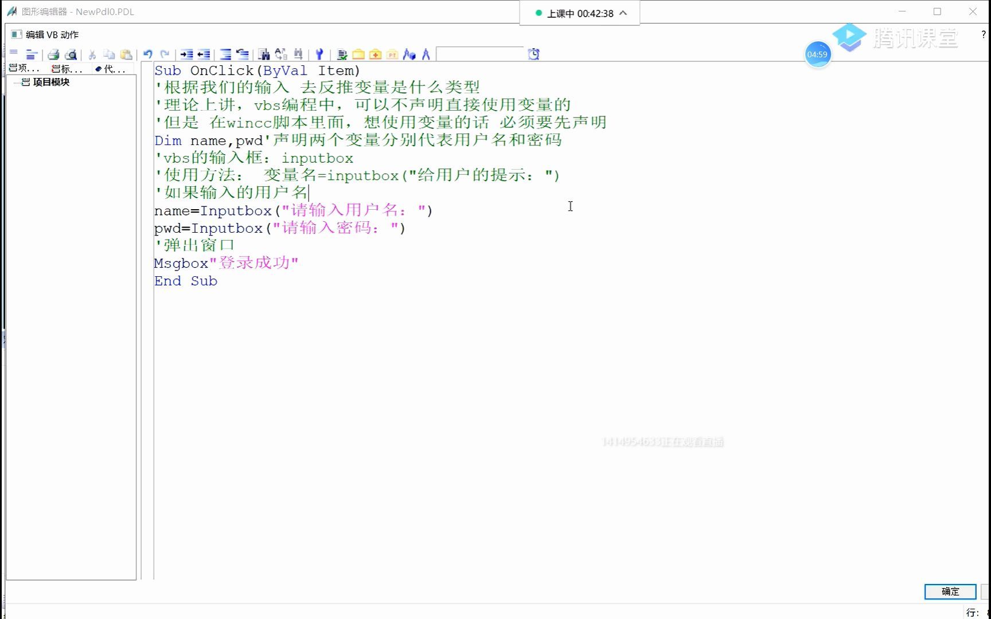Click the cut scissors icon
This screenshot has height=619, width=991.
tap(92, 54)
